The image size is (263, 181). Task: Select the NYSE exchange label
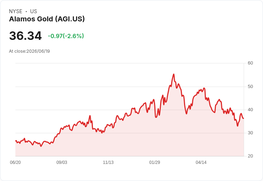pos(16,11)
